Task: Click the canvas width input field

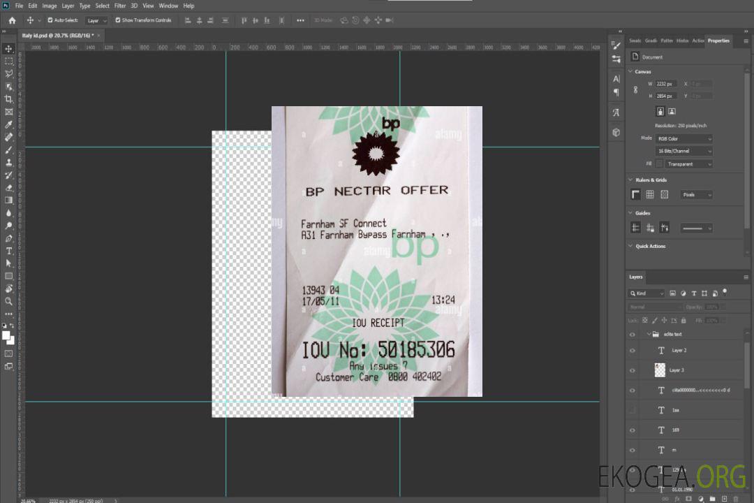Action: pos(666,84)
